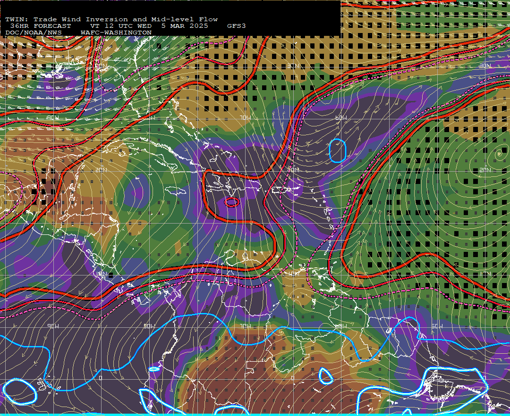Click the "GFS3" model label
Screen dimensions: 510x416
pyautogui.click(x=237, y=26)
